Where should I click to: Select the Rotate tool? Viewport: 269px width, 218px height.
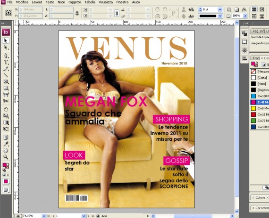6,110
